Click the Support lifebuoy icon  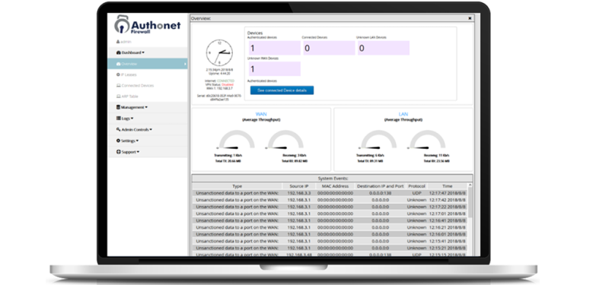119,152
